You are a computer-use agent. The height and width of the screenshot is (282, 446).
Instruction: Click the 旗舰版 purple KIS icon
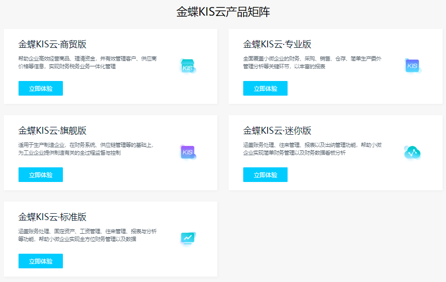point(188,152)
